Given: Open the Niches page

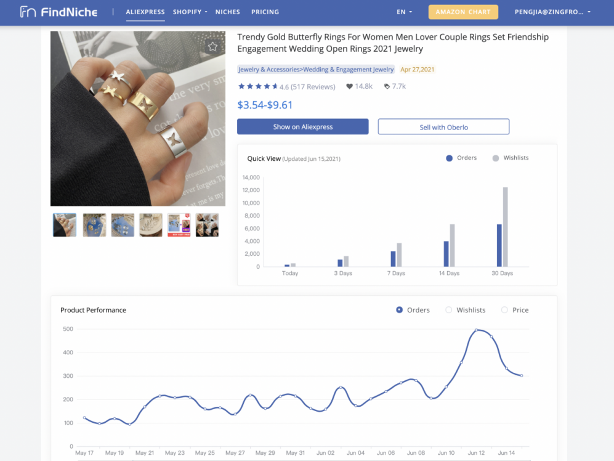Looking at the screenshot, I should click(x=227, y=12).
